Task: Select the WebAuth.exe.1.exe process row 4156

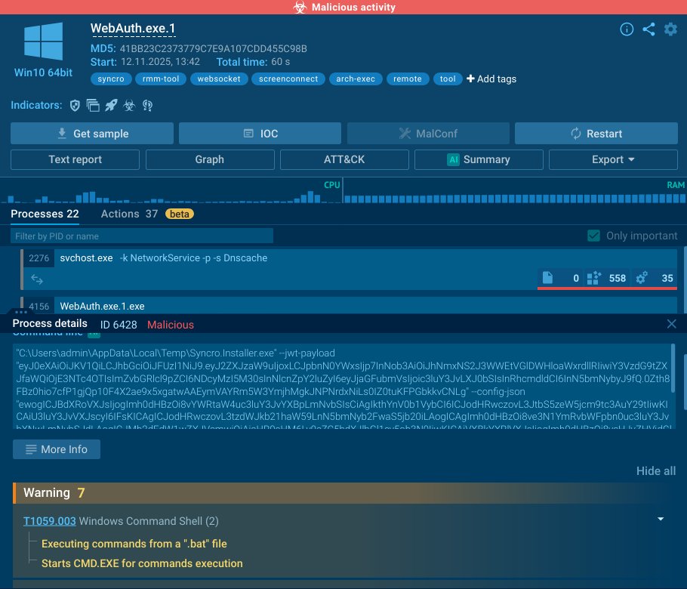Action: [349, 306]
